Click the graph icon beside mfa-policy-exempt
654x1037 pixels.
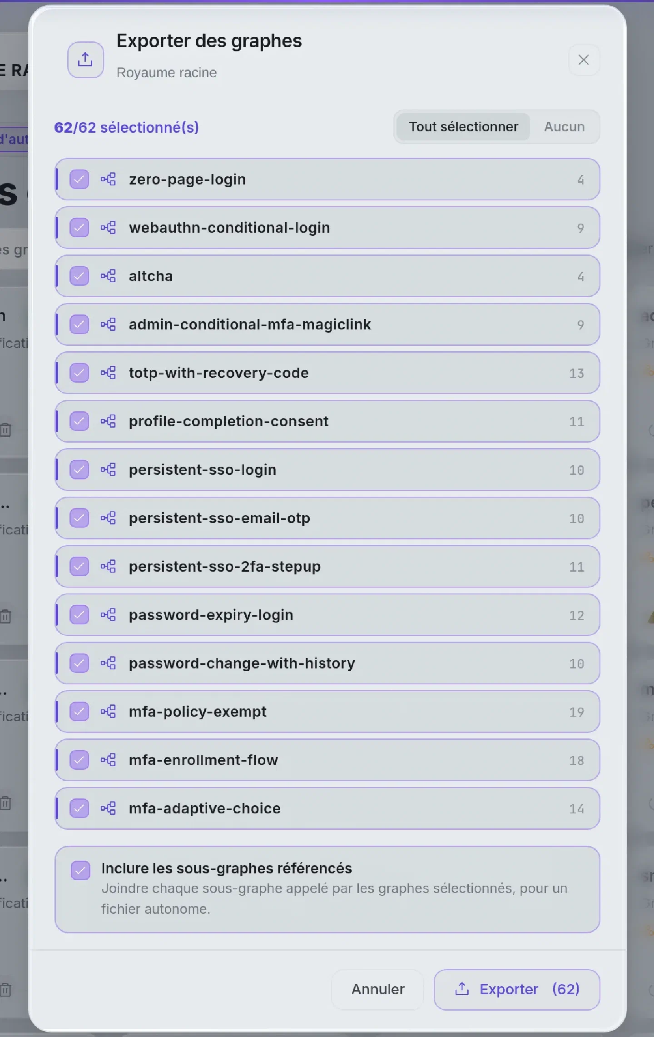pos(108,711)
